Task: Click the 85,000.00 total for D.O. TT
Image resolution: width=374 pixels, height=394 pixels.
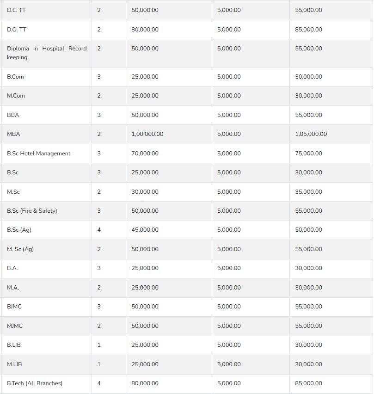Action: tap(308, 30)
